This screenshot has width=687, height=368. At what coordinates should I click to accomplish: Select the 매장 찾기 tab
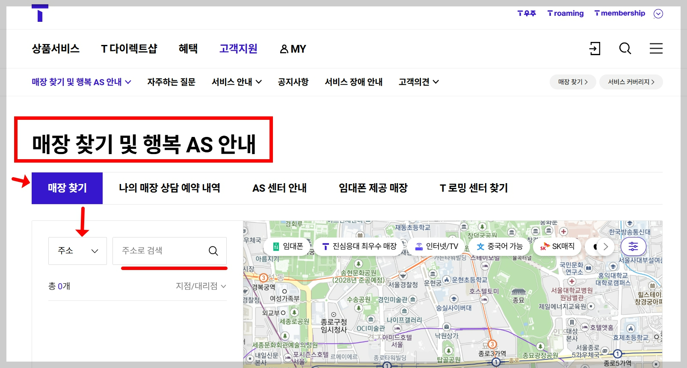[67, 188]
